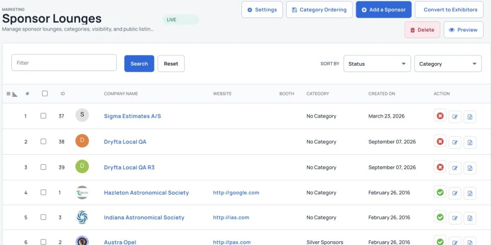Click export file icon for Hazleton Astronomical Society
491x245 pixels.
(x=470, y=193)
